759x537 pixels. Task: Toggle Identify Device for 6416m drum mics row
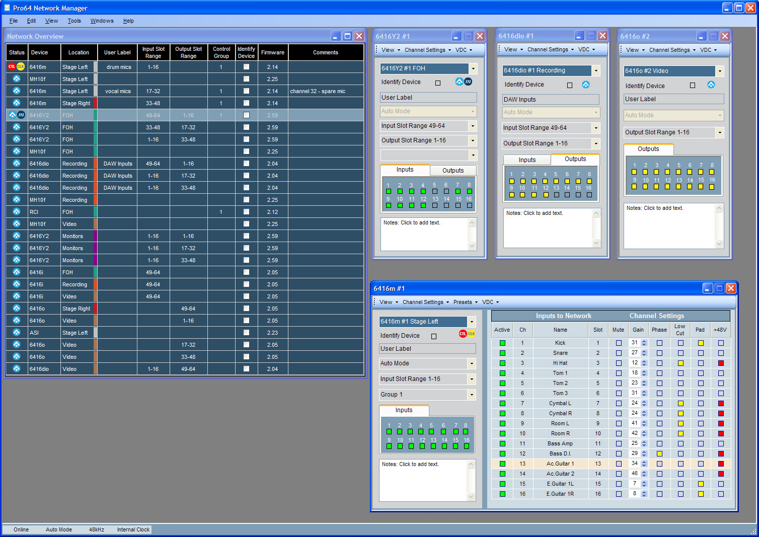click(x=246, y=66)
